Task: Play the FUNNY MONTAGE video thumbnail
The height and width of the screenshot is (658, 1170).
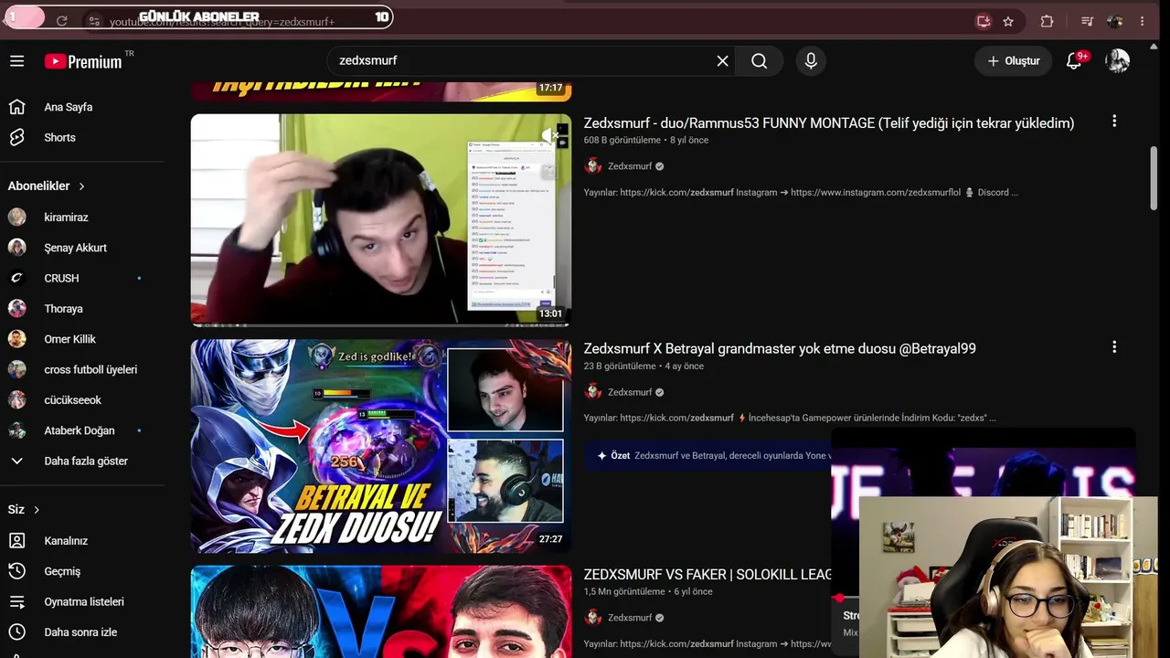Action: [x=381, y=220]
